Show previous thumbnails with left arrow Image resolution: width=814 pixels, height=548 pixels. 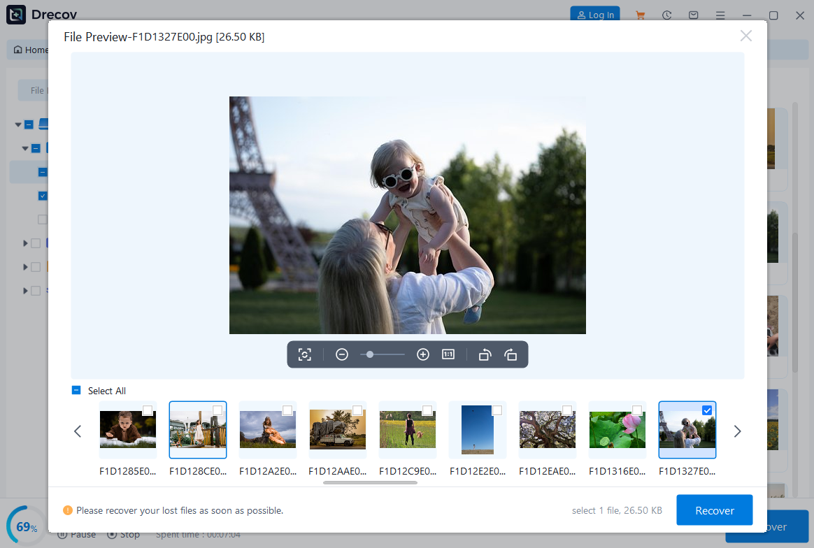[x=78, y=431]
